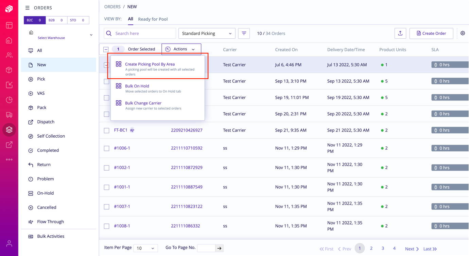
Task: Toggle the hamburger menu beside ORDERS
Action: (x=28, y=8)
